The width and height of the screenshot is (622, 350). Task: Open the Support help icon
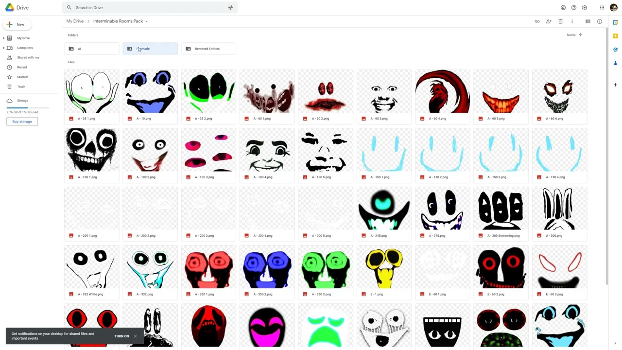coord(574,8)
